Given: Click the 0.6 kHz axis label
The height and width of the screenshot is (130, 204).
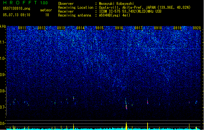Looking at the screenshot, I should (x=3, y=123).
